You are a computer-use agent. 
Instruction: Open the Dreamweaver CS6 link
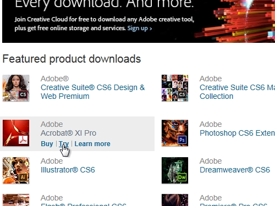(x=235, y=170)
